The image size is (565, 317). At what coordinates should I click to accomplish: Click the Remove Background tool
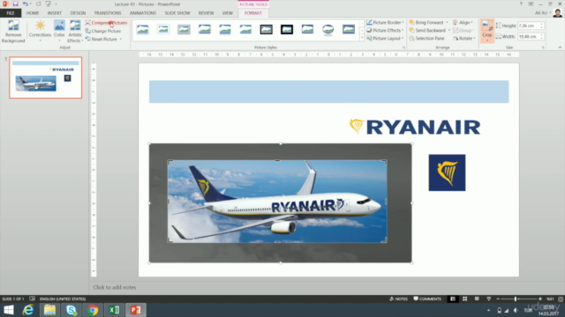pyautogui.click(x=13, y=32)
